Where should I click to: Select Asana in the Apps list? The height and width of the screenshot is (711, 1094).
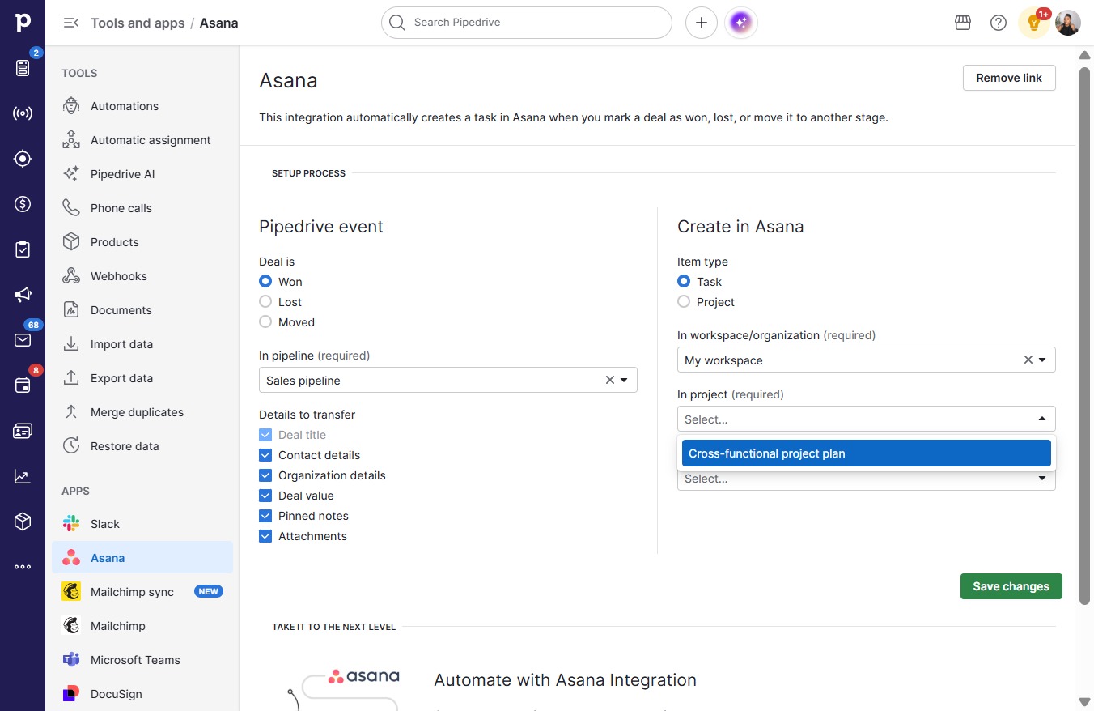[142, 558]
